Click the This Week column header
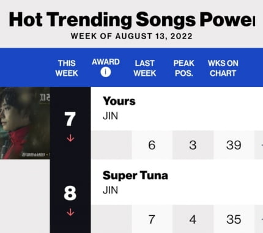263x233 pixels. tap(67, 68)
